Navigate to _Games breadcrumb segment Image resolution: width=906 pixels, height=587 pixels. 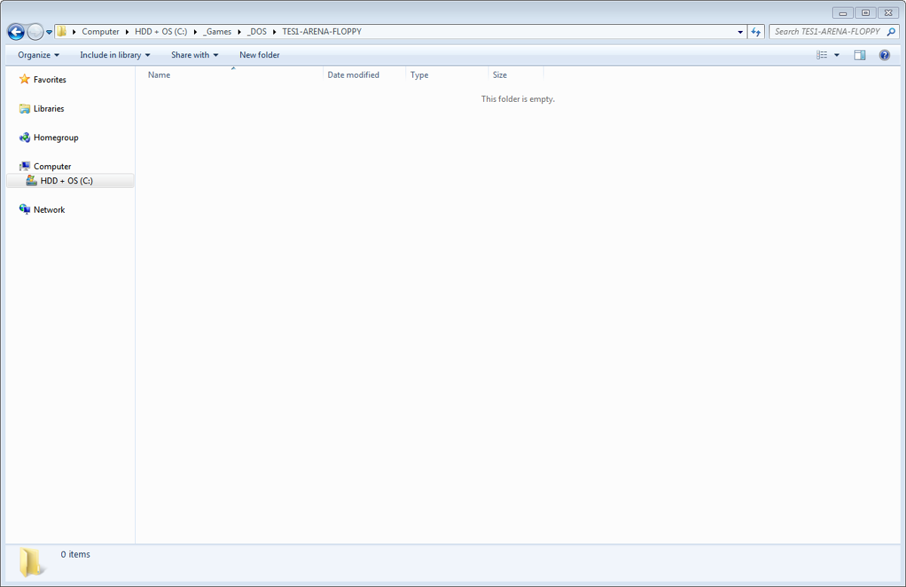(217, 32)
